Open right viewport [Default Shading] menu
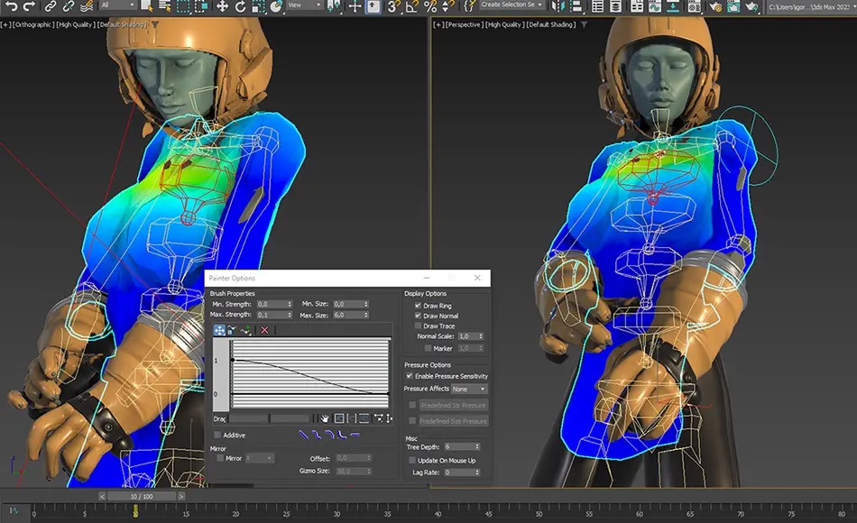Screen dimensions: 857x523 point(551,24)
